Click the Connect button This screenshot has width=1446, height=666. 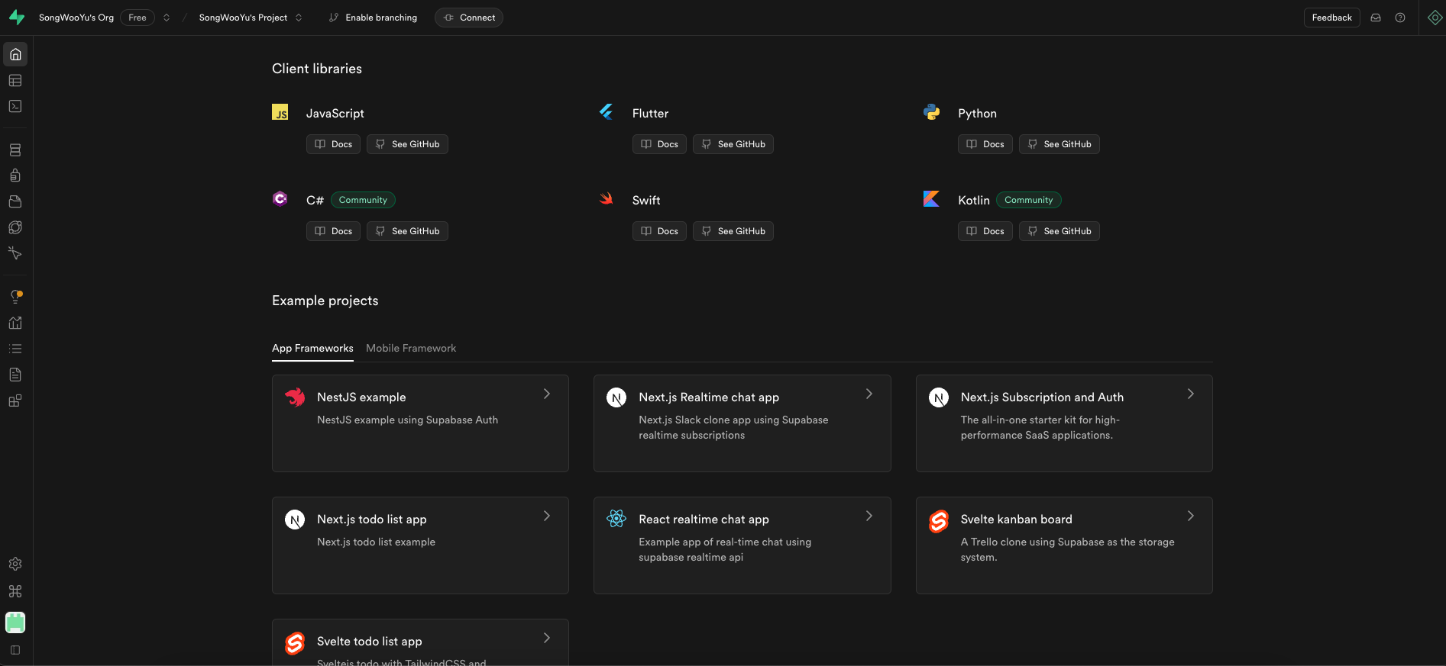[469, 18]
